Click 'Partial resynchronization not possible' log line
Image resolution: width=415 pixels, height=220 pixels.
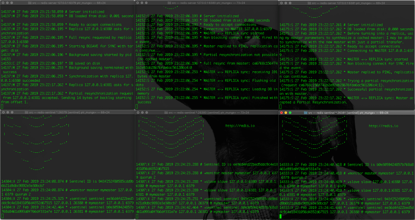coord(206,57)
